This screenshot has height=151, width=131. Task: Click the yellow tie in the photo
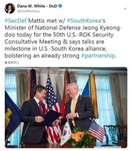pyautogui.click(x=74, y=110)
